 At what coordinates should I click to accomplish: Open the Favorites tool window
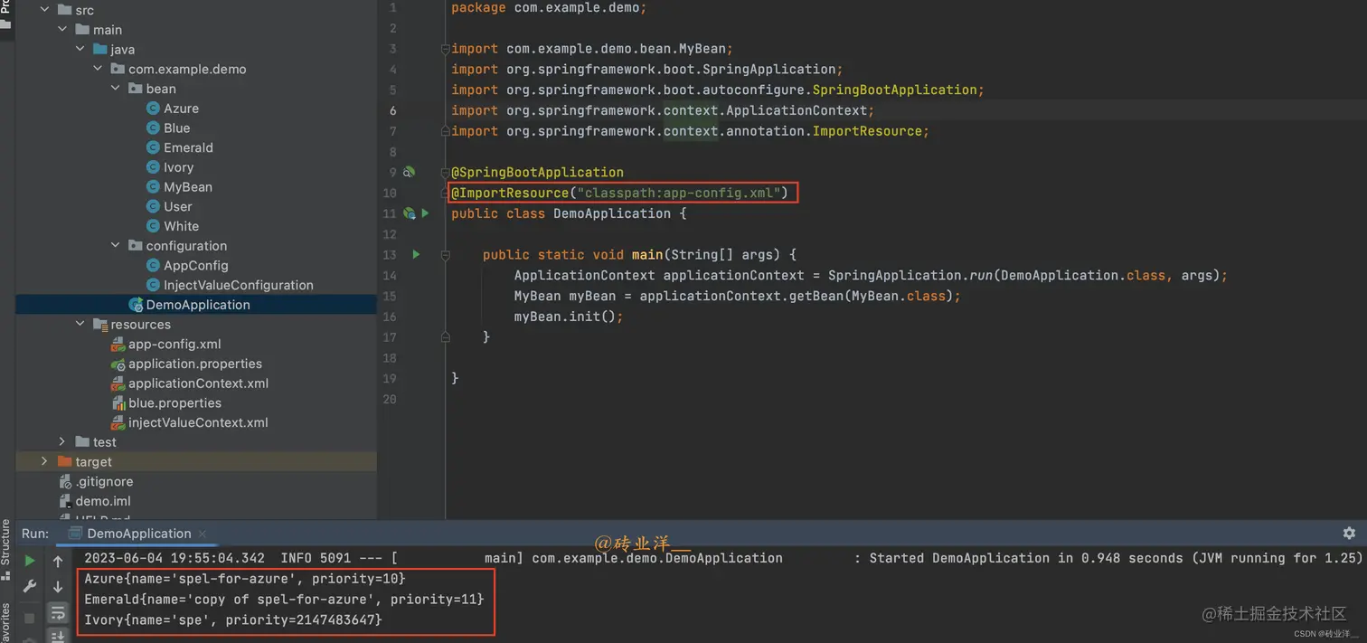(x=5, y=622)
